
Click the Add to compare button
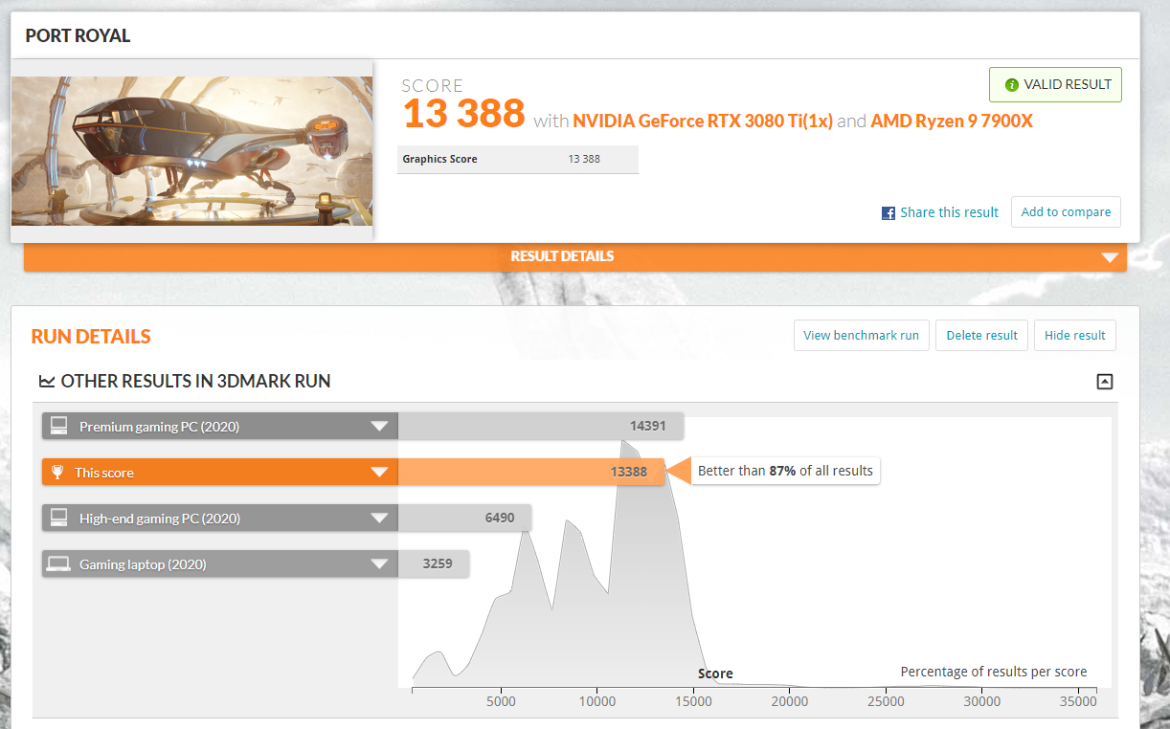[1066, 211]
